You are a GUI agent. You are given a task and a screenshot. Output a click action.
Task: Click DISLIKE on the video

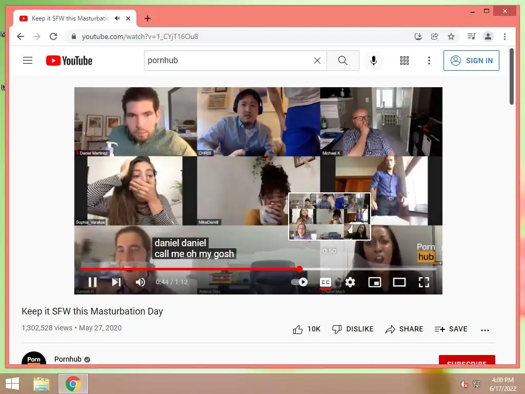353,329
